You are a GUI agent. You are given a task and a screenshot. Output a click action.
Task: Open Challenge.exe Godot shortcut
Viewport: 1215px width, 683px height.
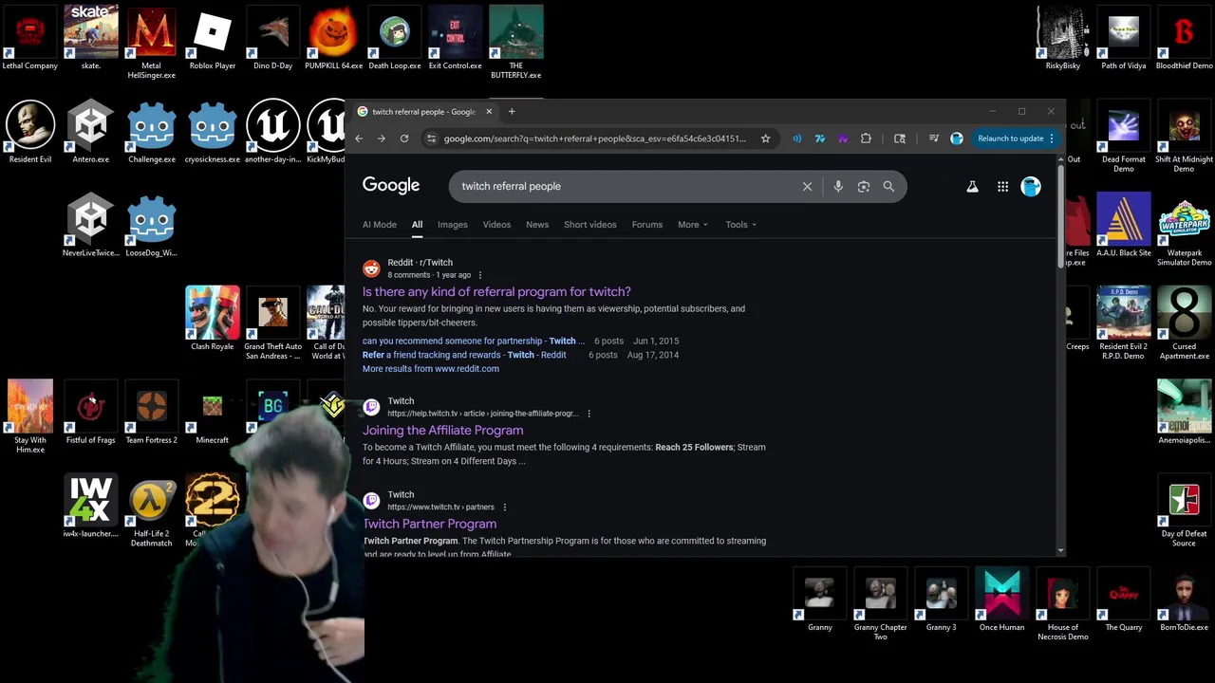point(152,131)
